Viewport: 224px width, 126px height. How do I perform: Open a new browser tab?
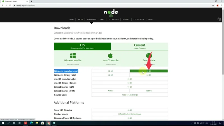point(31,1)
